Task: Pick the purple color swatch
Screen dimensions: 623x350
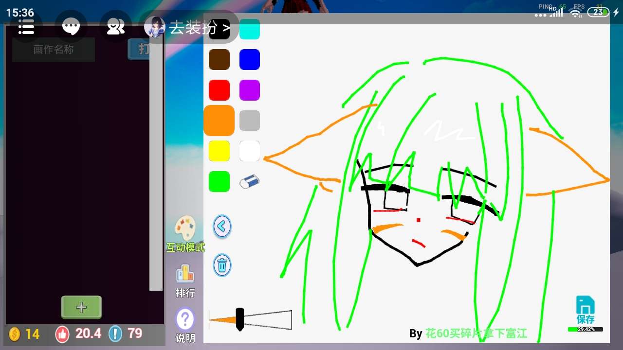Action: [x=250, y=90]
